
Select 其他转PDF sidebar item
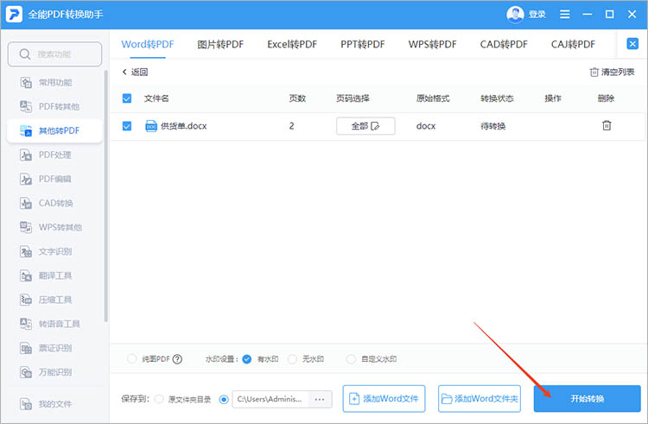(54, 131)
